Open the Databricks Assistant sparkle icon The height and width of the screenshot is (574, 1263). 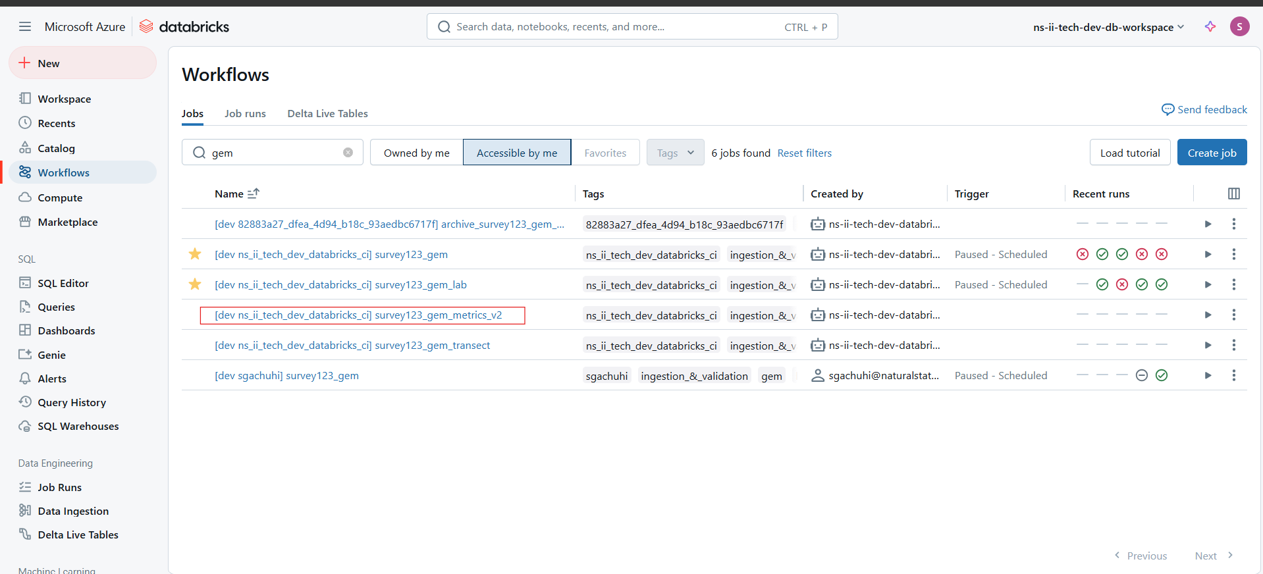(1210, 26)
